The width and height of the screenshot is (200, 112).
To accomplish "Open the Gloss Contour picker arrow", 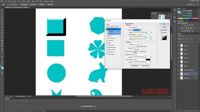I will 137,51.
